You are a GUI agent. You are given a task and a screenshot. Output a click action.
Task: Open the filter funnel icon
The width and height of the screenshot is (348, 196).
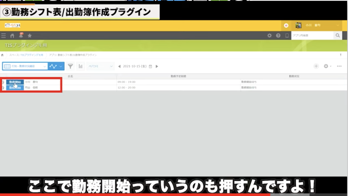pyautogui.click(x=70, y=66)
